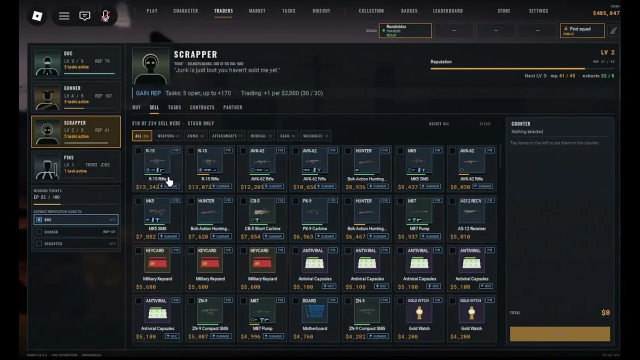Viewport: 640px width, 360px height.
Task: Select the Pins trader portrait
Action: coord(47,166)
